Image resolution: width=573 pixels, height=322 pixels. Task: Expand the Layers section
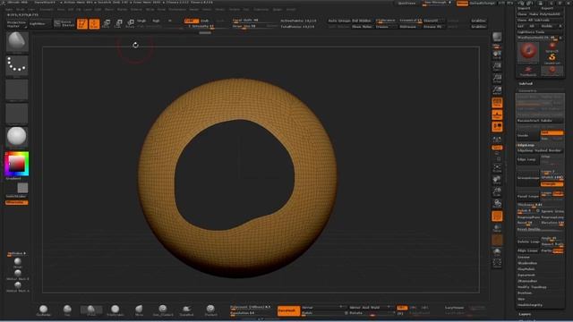pos(525,314)
